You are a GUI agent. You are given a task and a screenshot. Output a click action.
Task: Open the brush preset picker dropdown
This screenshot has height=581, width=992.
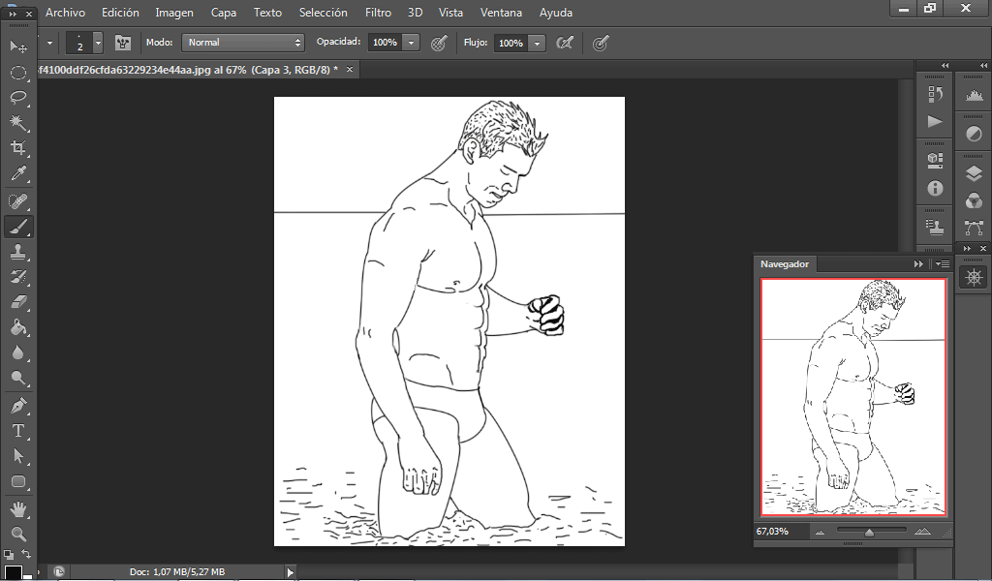(x=98, y=43)
